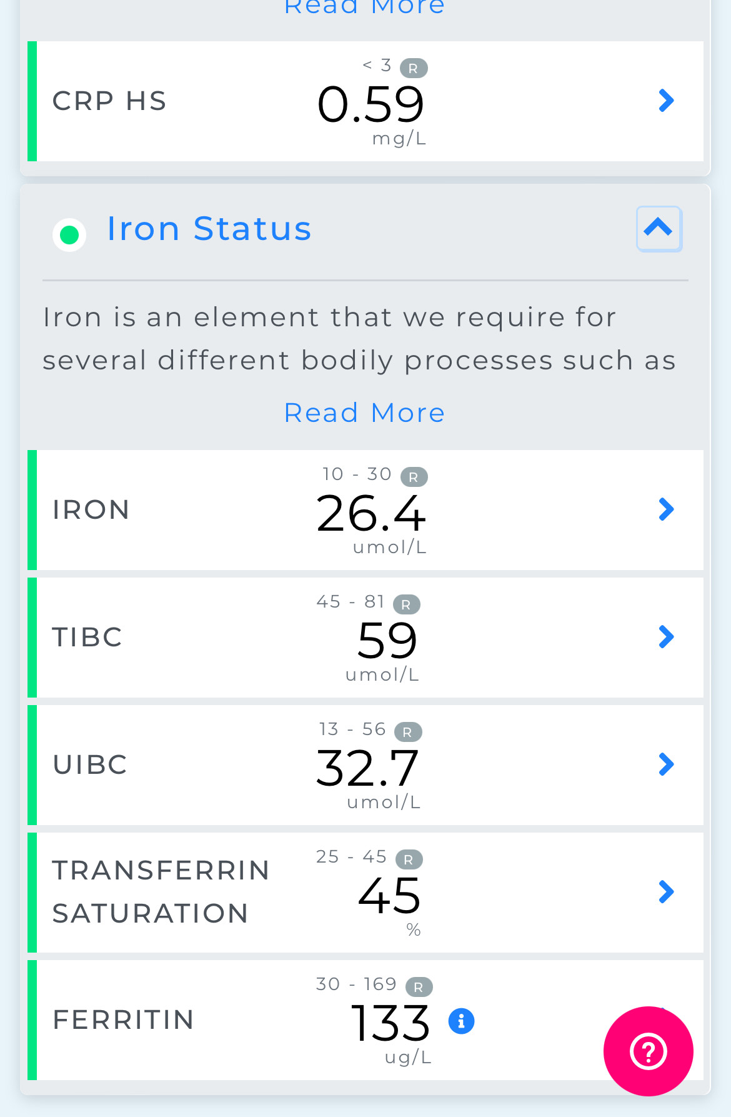Open Transferrin Saturation details chevron
The width and height of the screenshot is (731, 1117).
[x=667, y=892]
